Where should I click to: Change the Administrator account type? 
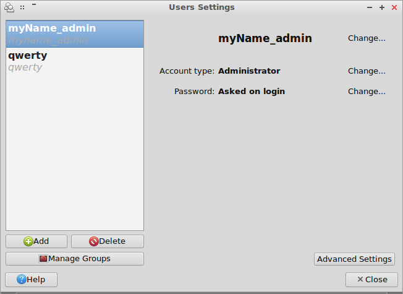[367, 71]
